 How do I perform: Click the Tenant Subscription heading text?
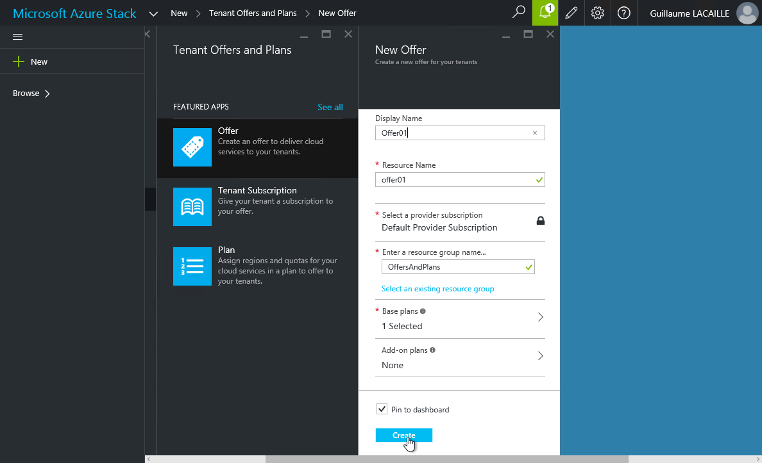click(257, 190)
